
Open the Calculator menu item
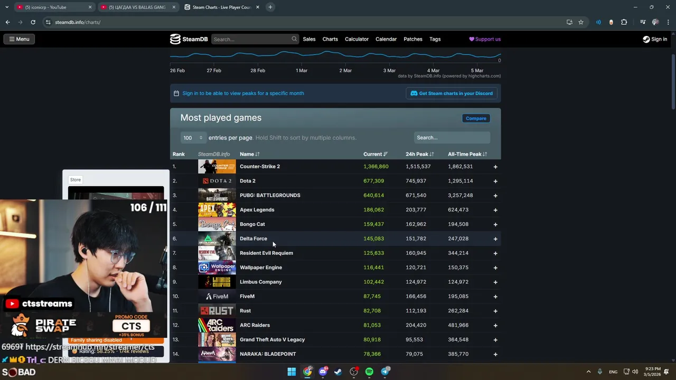click(x=356, y=39)
